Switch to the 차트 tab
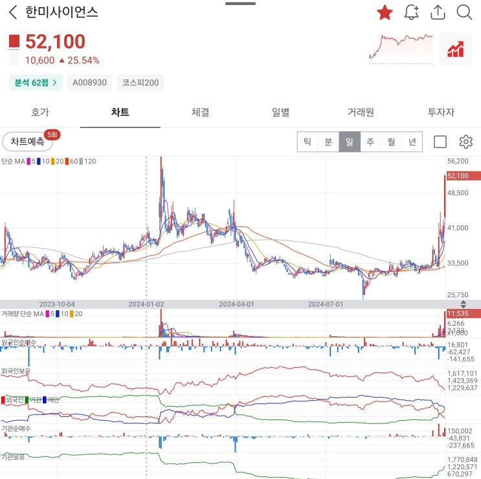Viewport: 481px width, 479px height. (120, 112)
